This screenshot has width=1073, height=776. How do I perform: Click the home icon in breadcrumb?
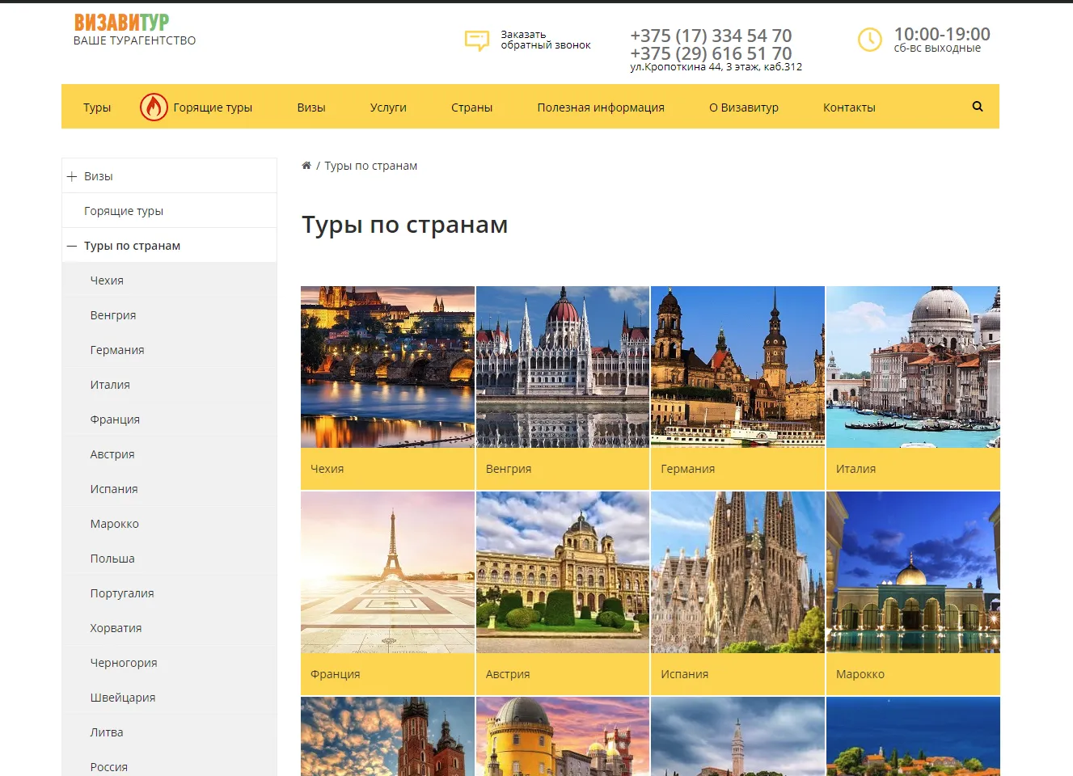coord(306,166)
